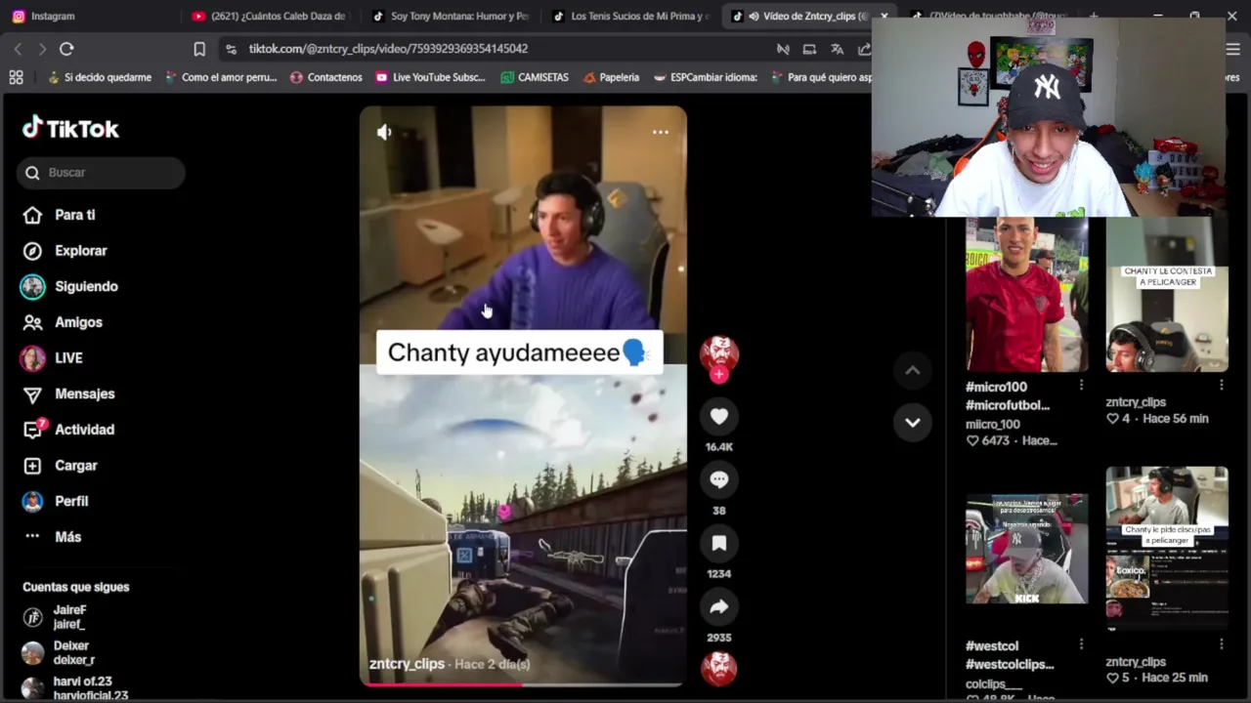Open Deixer followed account

point(61,652)
